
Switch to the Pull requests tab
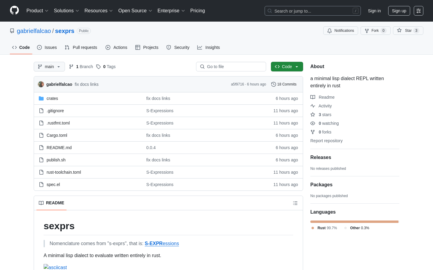point(81,47)
